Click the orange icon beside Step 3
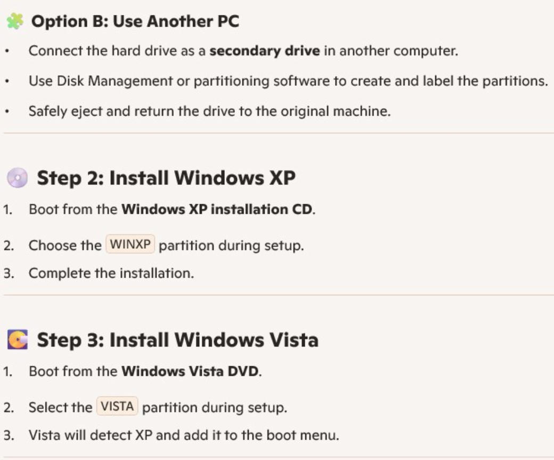Image resolution: width=554 pixels, height=460 pixels. [17, 340]
